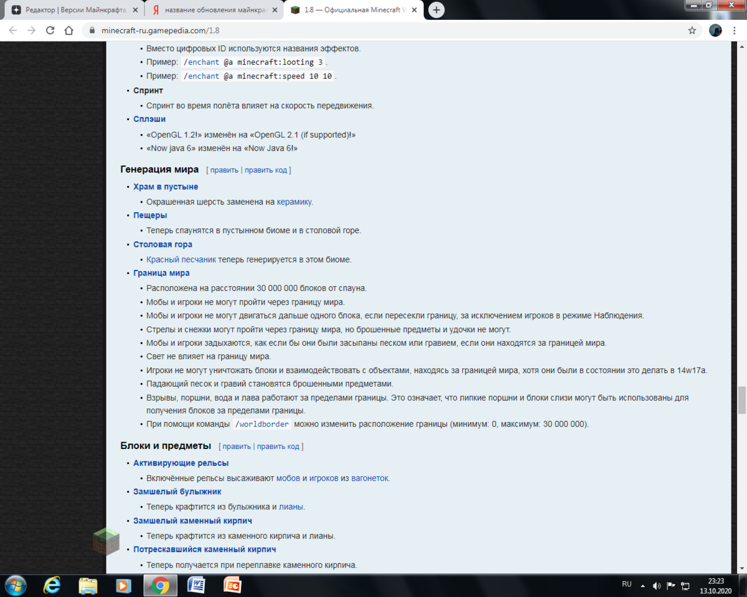
Task: Open the clock showing 23:23
Action: click(715, 585)
